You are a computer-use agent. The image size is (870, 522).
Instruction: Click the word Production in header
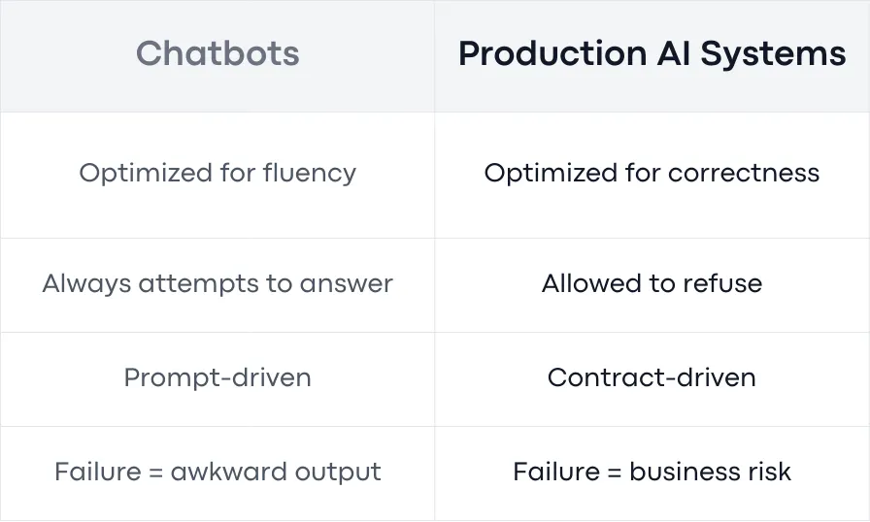coord(552,53)
